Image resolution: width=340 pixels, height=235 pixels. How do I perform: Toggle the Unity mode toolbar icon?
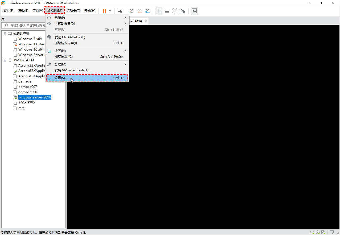(183, 11)
